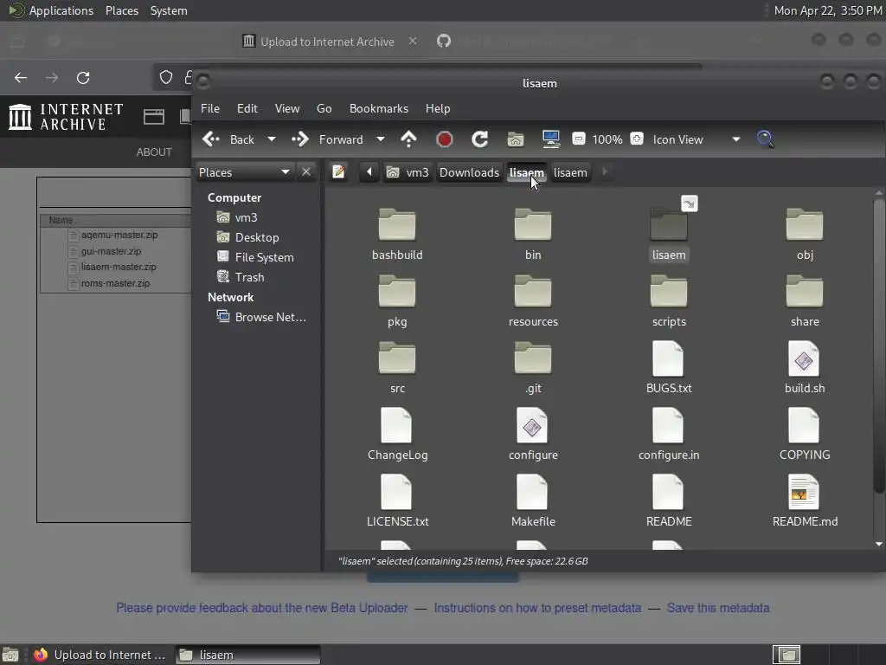This screenshot has height=665, width=886.
Task: Reload the browser page behind the window
Action: (83, 77)
